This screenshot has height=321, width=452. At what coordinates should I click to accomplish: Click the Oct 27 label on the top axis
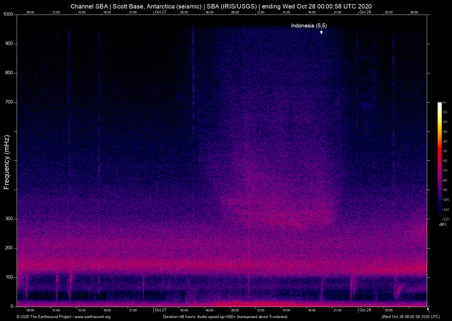tap(160, 12)
